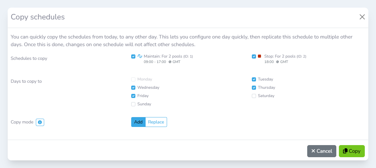Image resolution: width=376 pixels, height=168 pixels.
Task: Click the Maintain: For 2 pools label
Action: [x=163, y=56]
